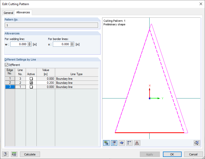
Task: Increase welding line allowance w with up arrow
Action: pos(30,43)
